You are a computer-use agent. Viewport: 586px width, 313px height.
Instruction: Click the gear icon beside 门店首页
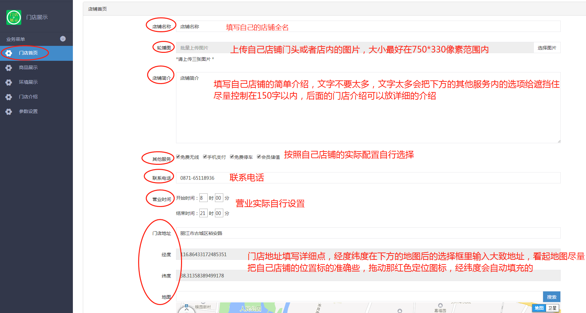pyautogui.click(x=9, y=53)
